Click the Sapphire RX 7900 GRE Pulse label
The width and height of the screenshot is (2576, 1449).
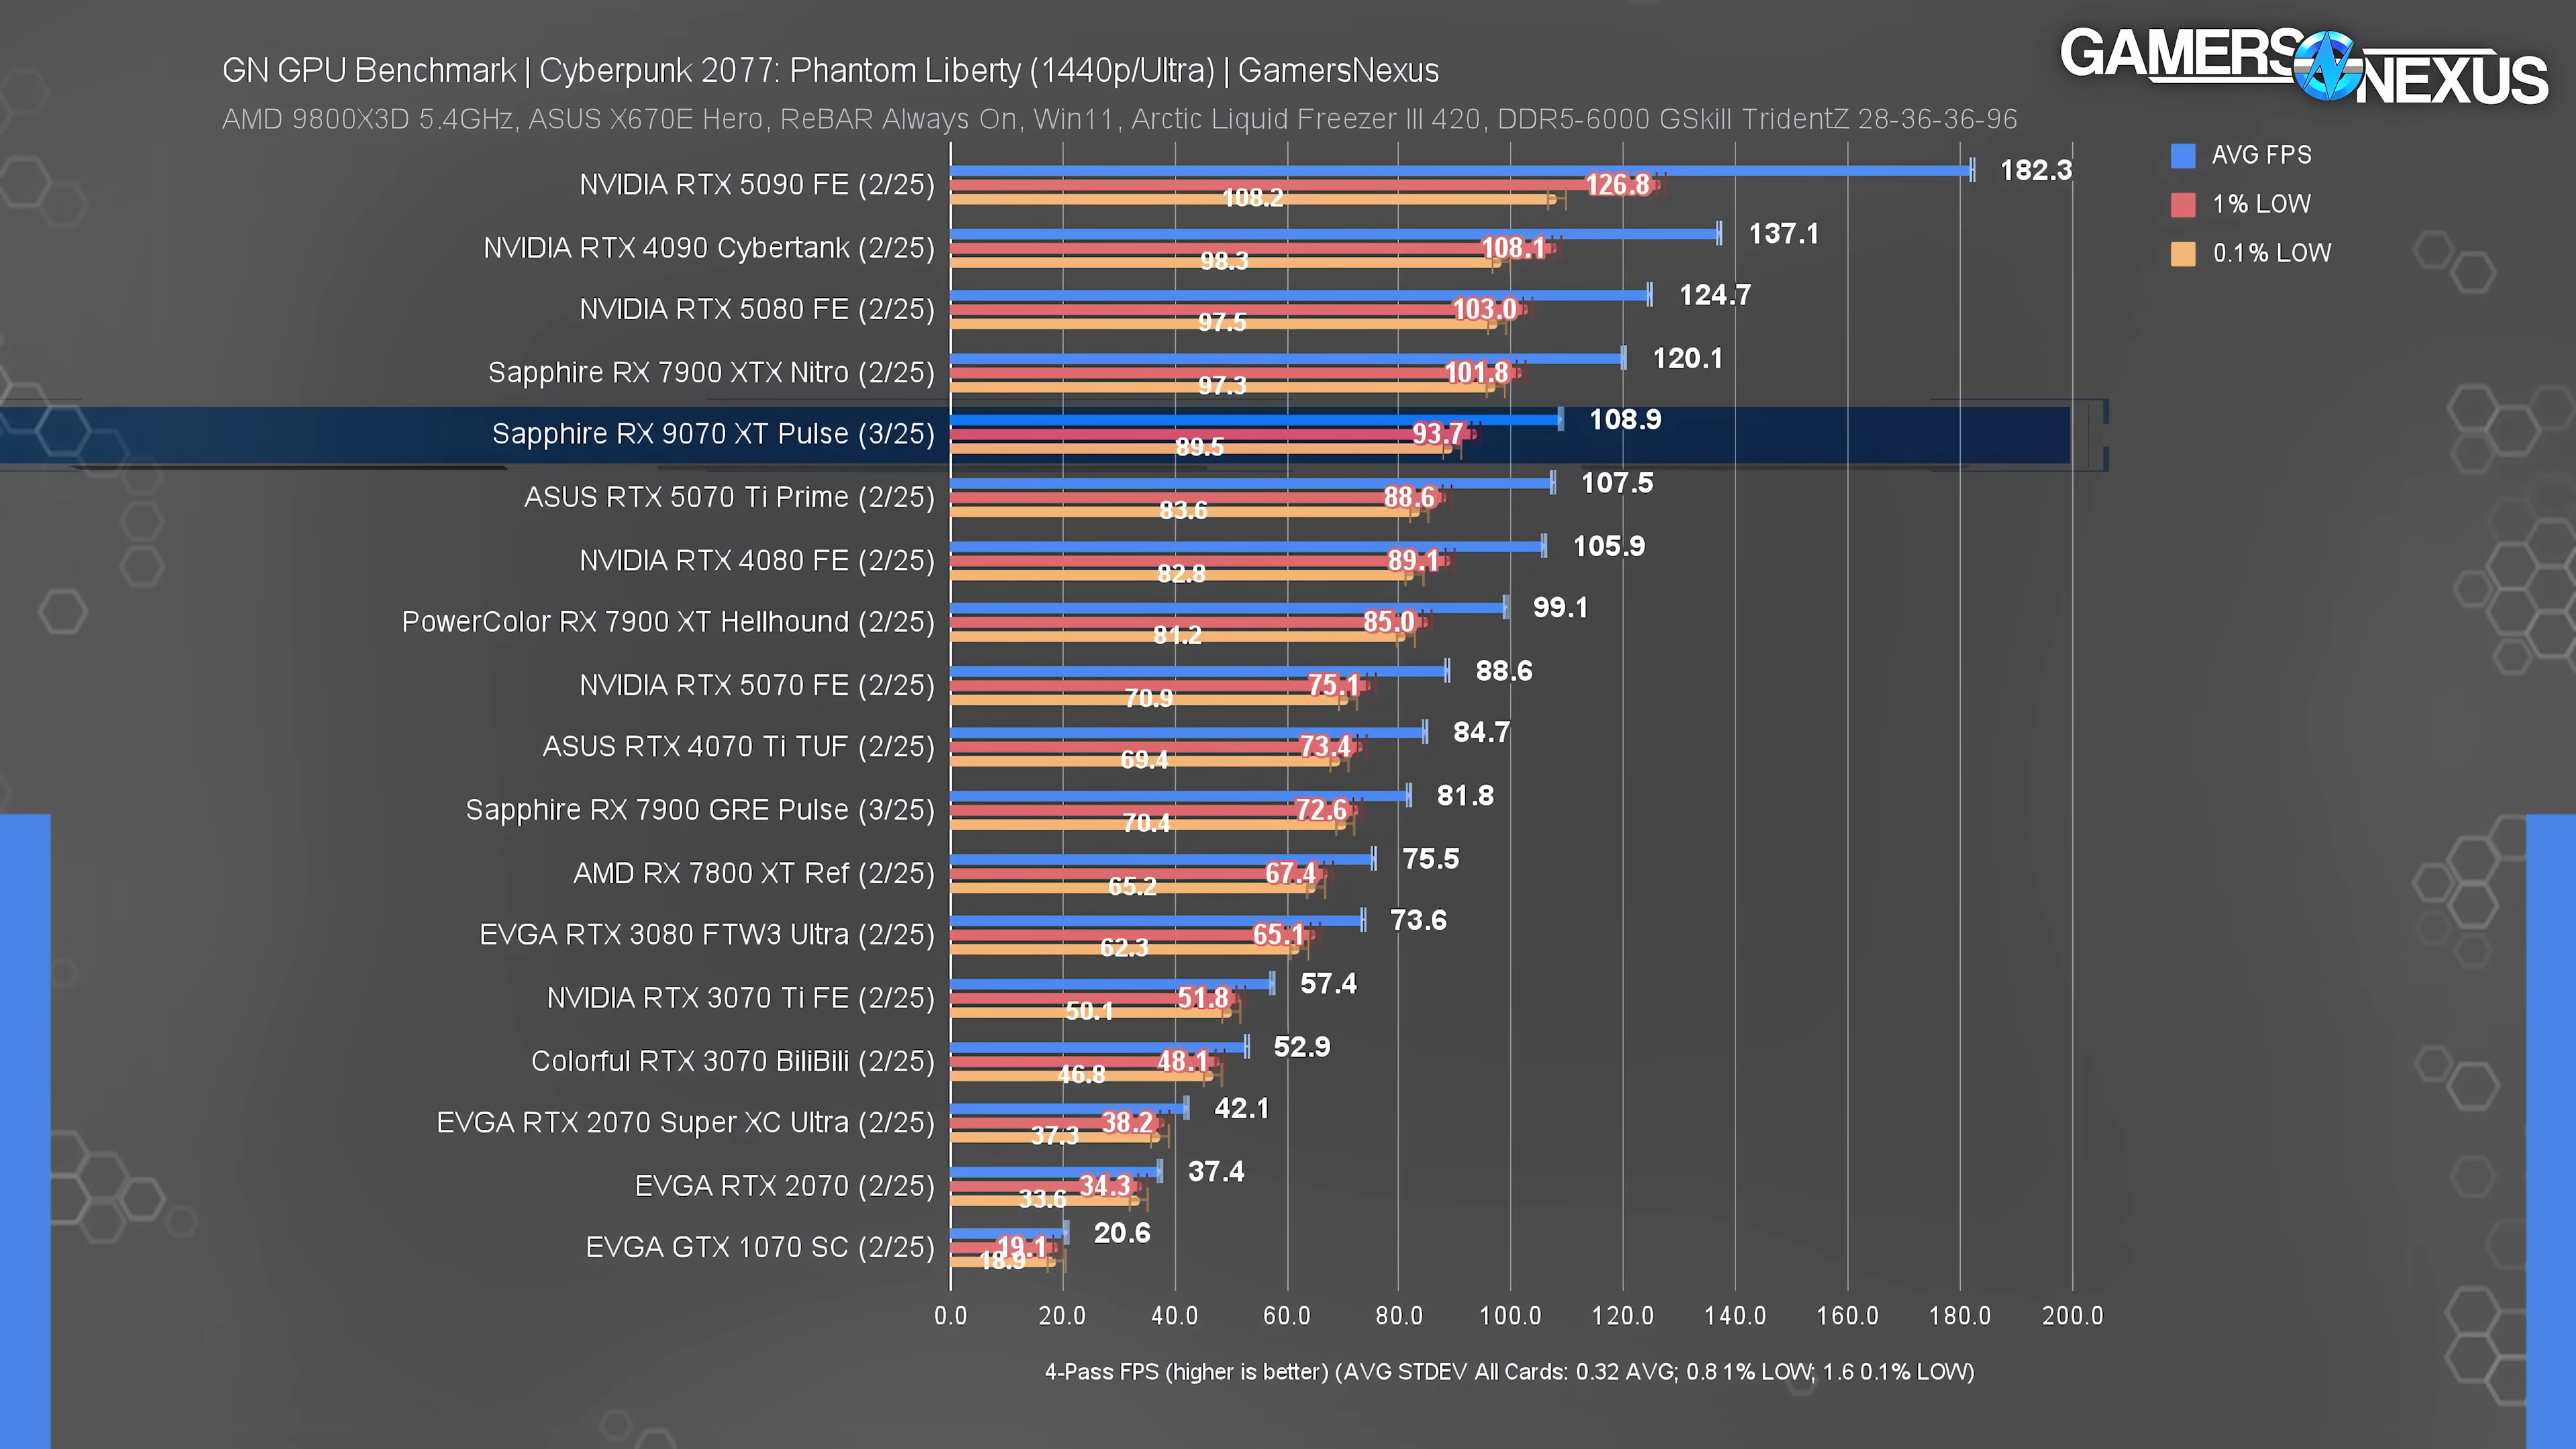coord(700,810)
